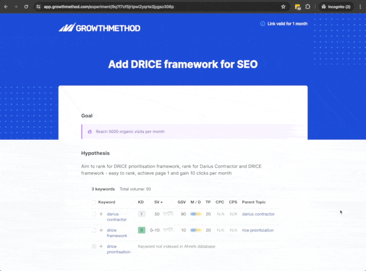Click plus icon next to drice framework
366x271 pixels.
(x=101, y=230)
